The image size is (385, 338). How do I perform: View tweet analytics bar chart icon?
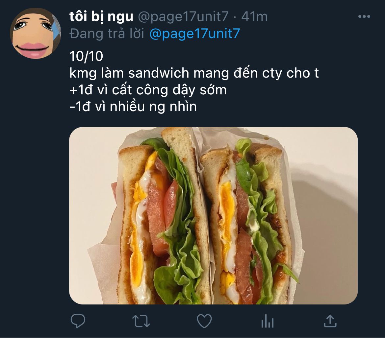click(268, 321)
